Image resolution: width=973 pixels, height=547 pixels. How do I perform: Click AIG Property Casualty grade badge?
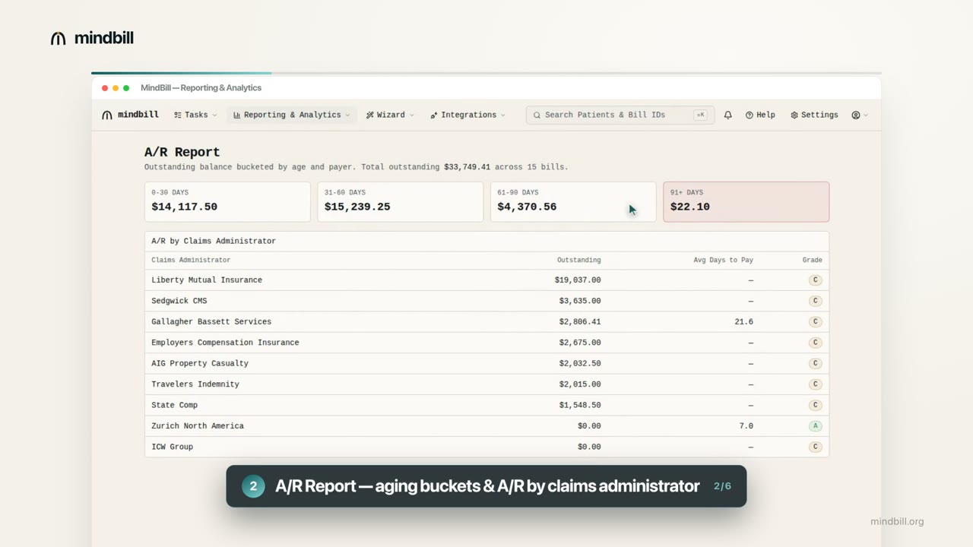click(816, 363)
